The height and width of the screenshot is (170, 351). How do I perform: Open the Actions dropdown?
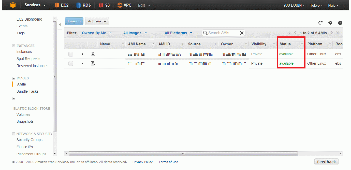click(97, 21)
